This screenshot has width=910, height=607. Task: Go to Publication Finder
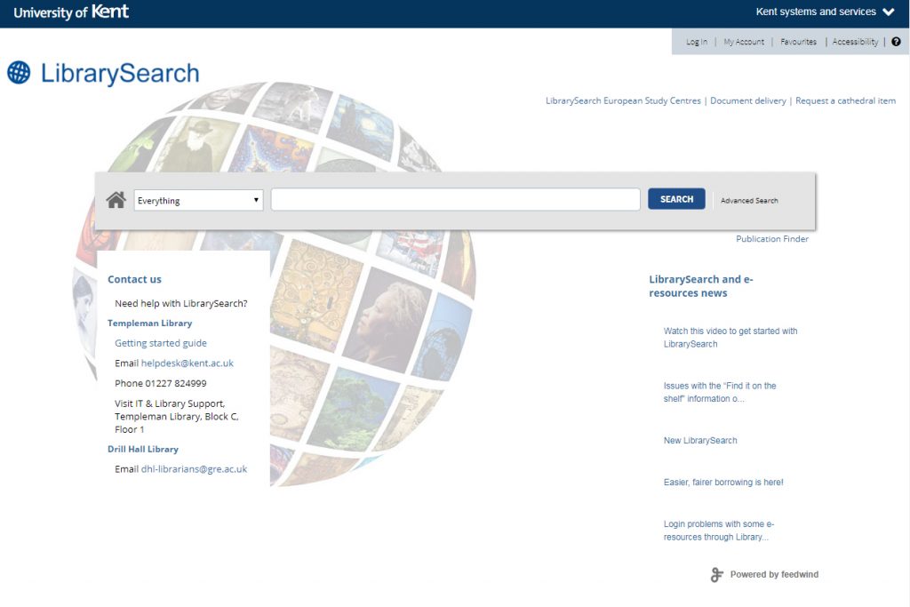pos(772,239)
